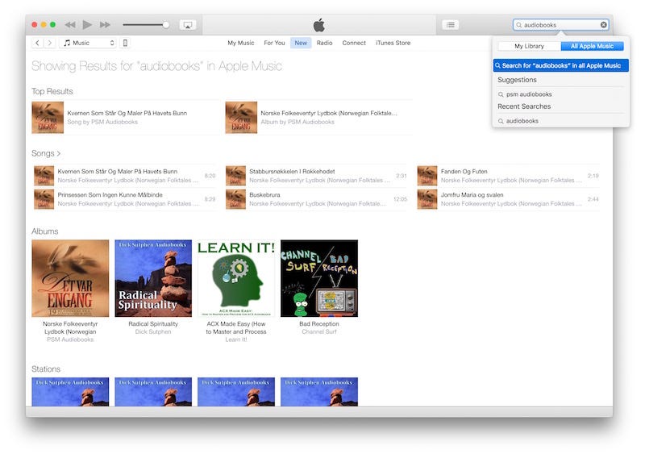This screenshot has height=454, width=645.
Task: Click artwork next to Jomfru Maria og svalen
Action: 427,199
